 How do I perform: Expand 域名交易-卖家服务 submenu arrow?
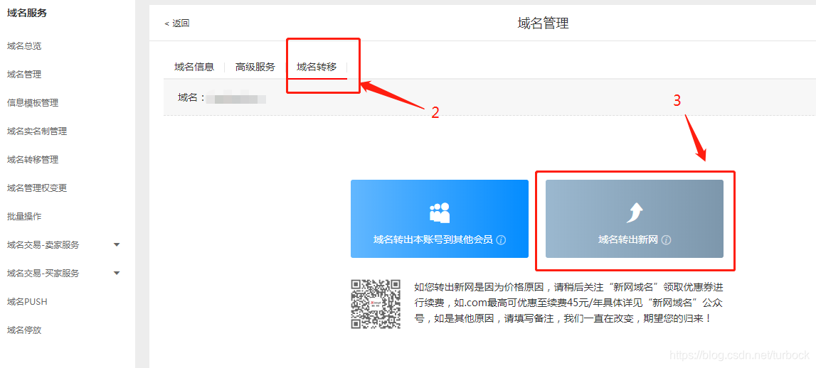pos(117,244)
